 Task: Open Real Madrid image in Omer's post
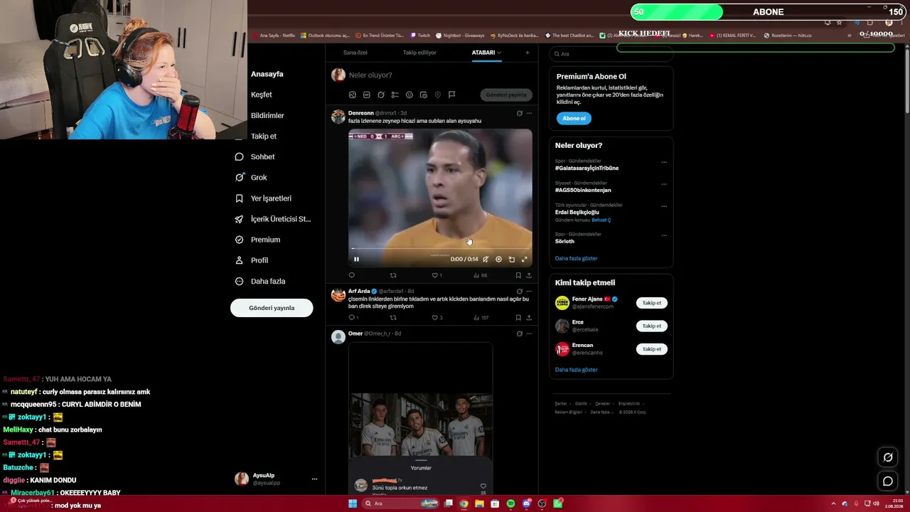[x=421, y=424]
